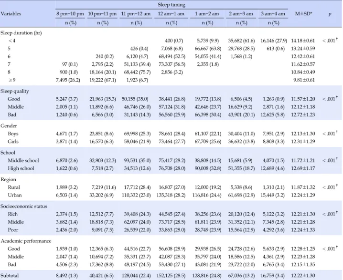Click the 'Sleep duration (hr)' section label
This screenshot has height=280, width=343.
[x=21, y=33]
